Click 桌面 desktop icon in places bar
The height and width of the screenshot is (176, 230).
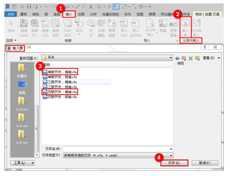tap(22, 87)
